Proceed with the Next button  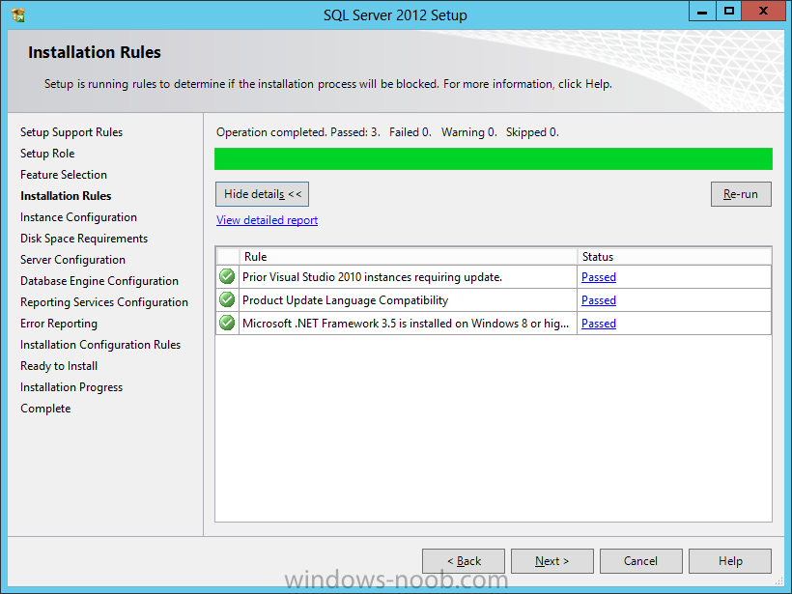pos(552,561)
